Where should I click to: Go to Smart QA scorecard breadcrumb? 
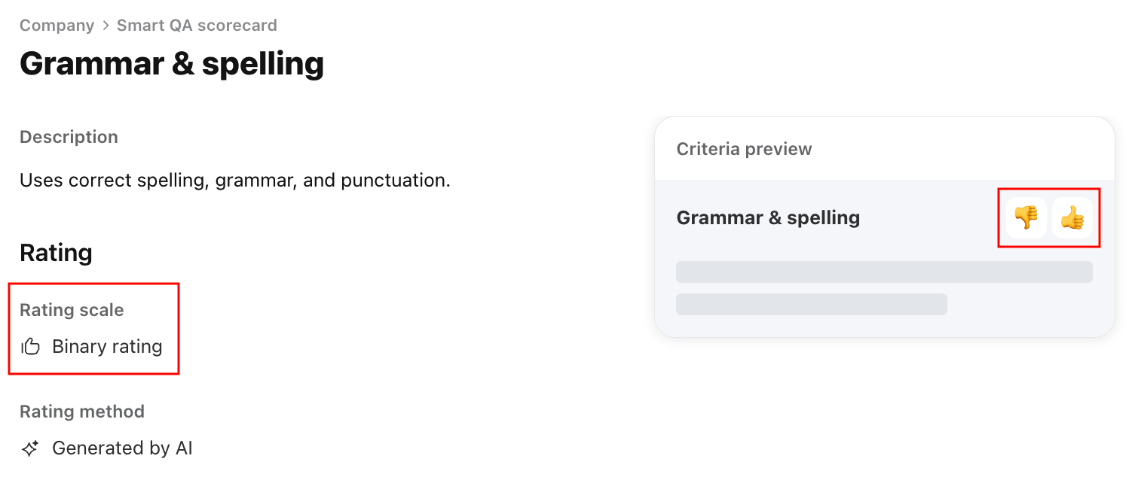tap(197, 26)
